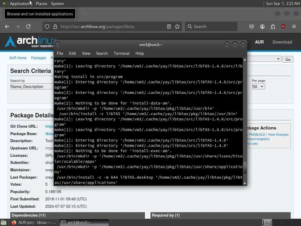301x226 pixels.
Task: Click the popularity value 0.188156
Action: pyautogui.click(x=53, y=192)
